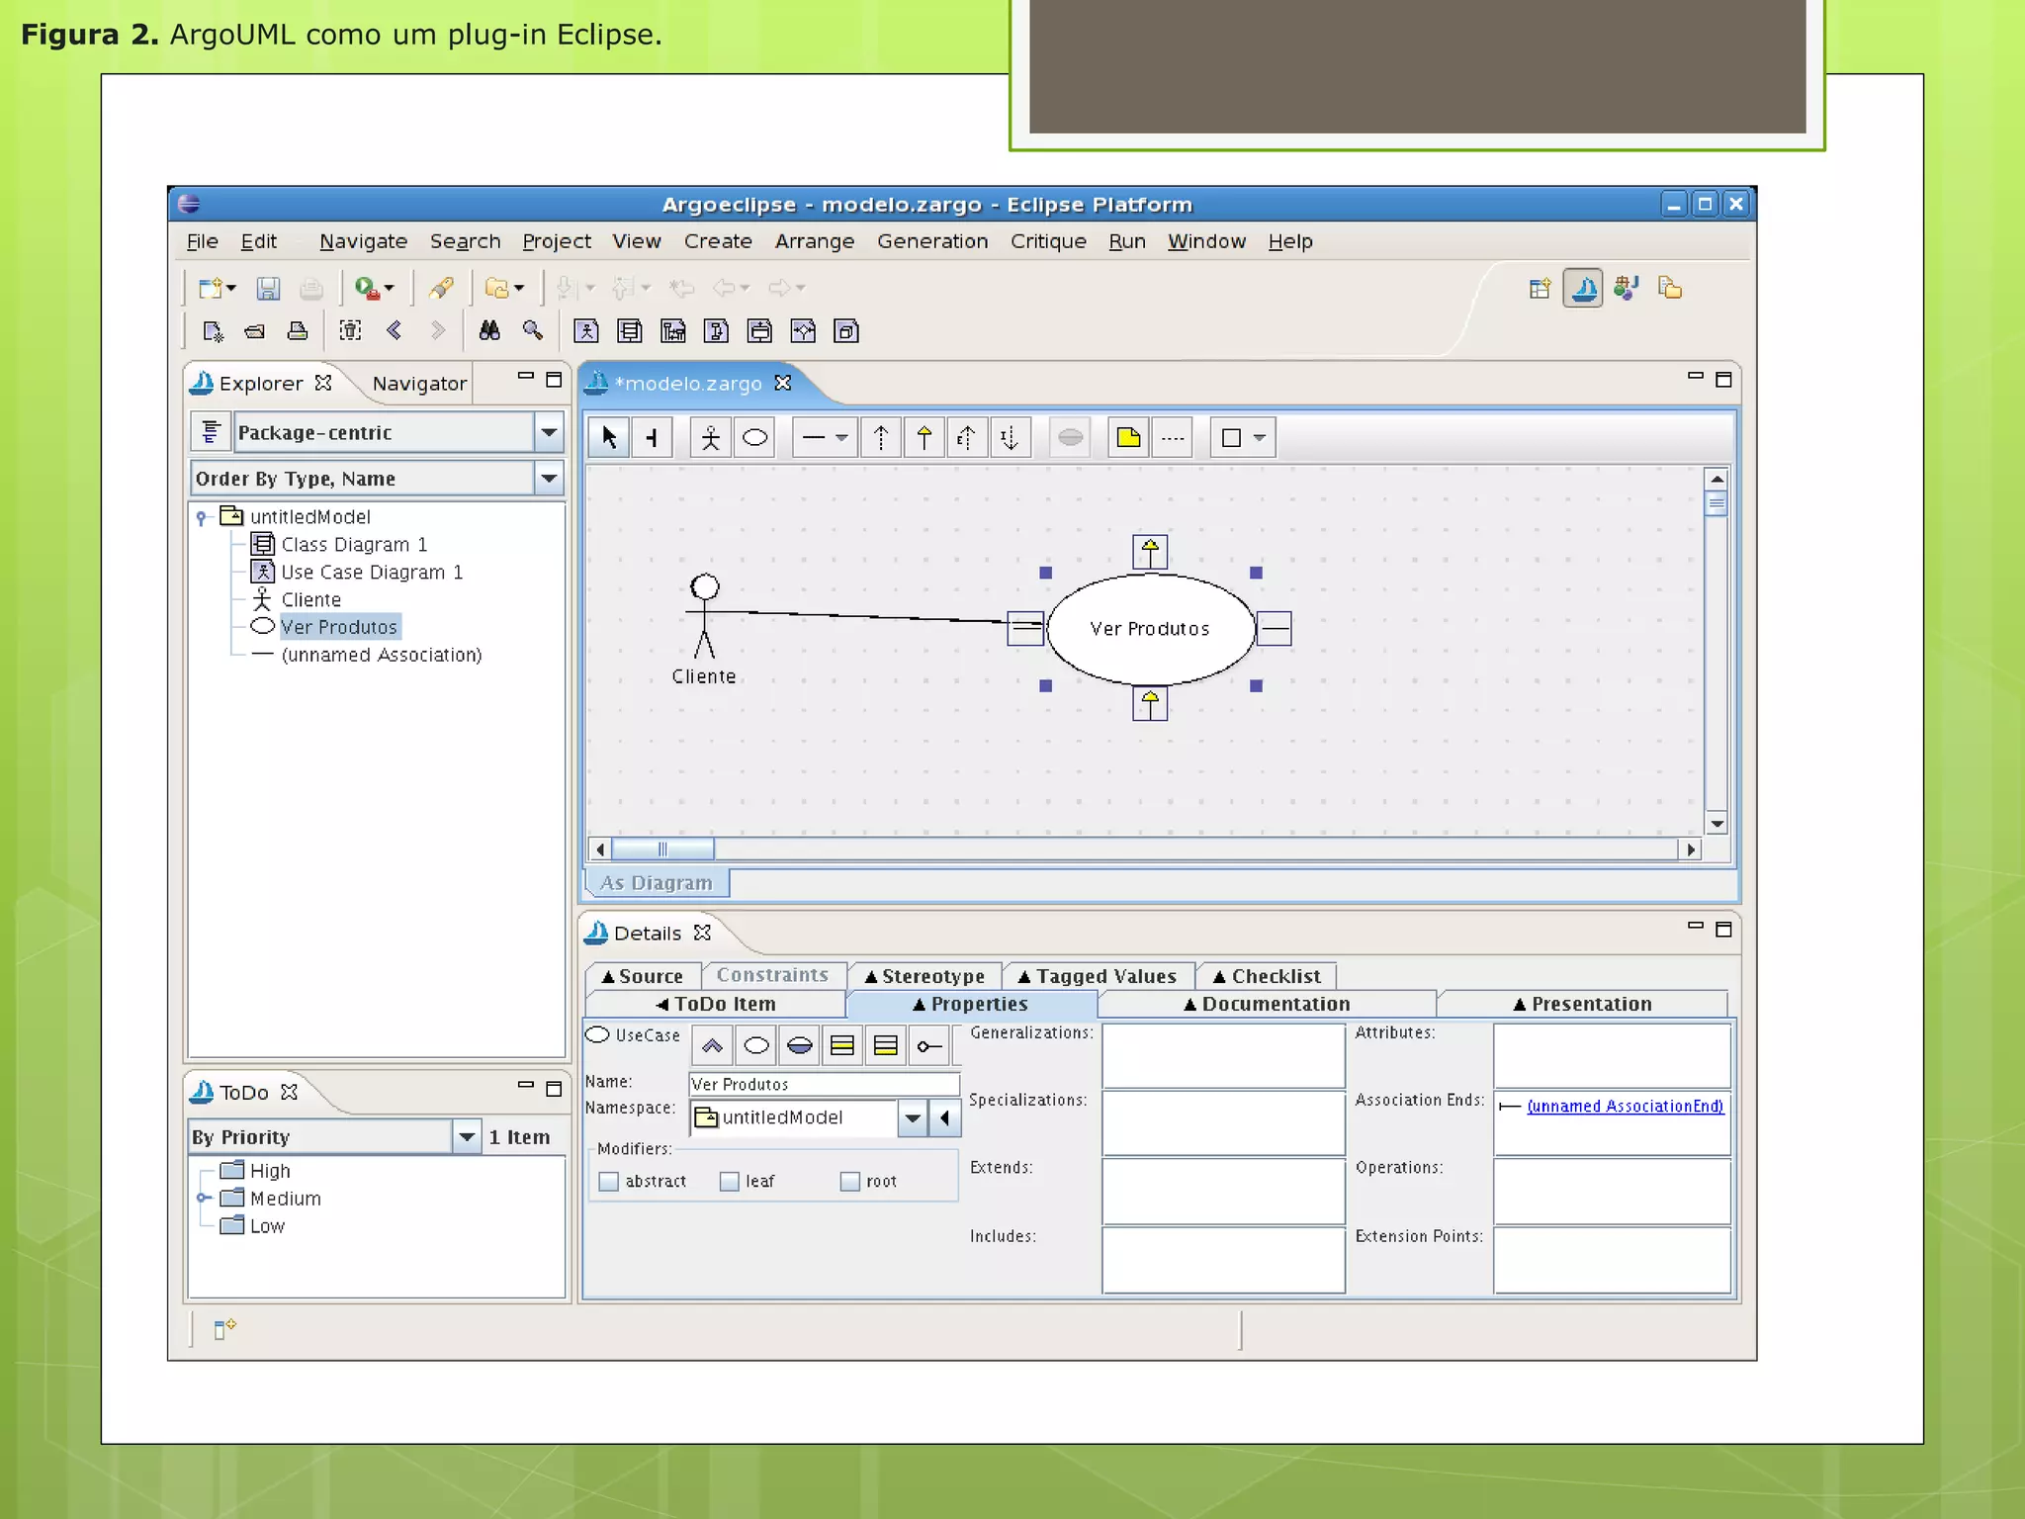
Task: Click the diagram horizontal scrollbar thumb
Action: point(662,849)
